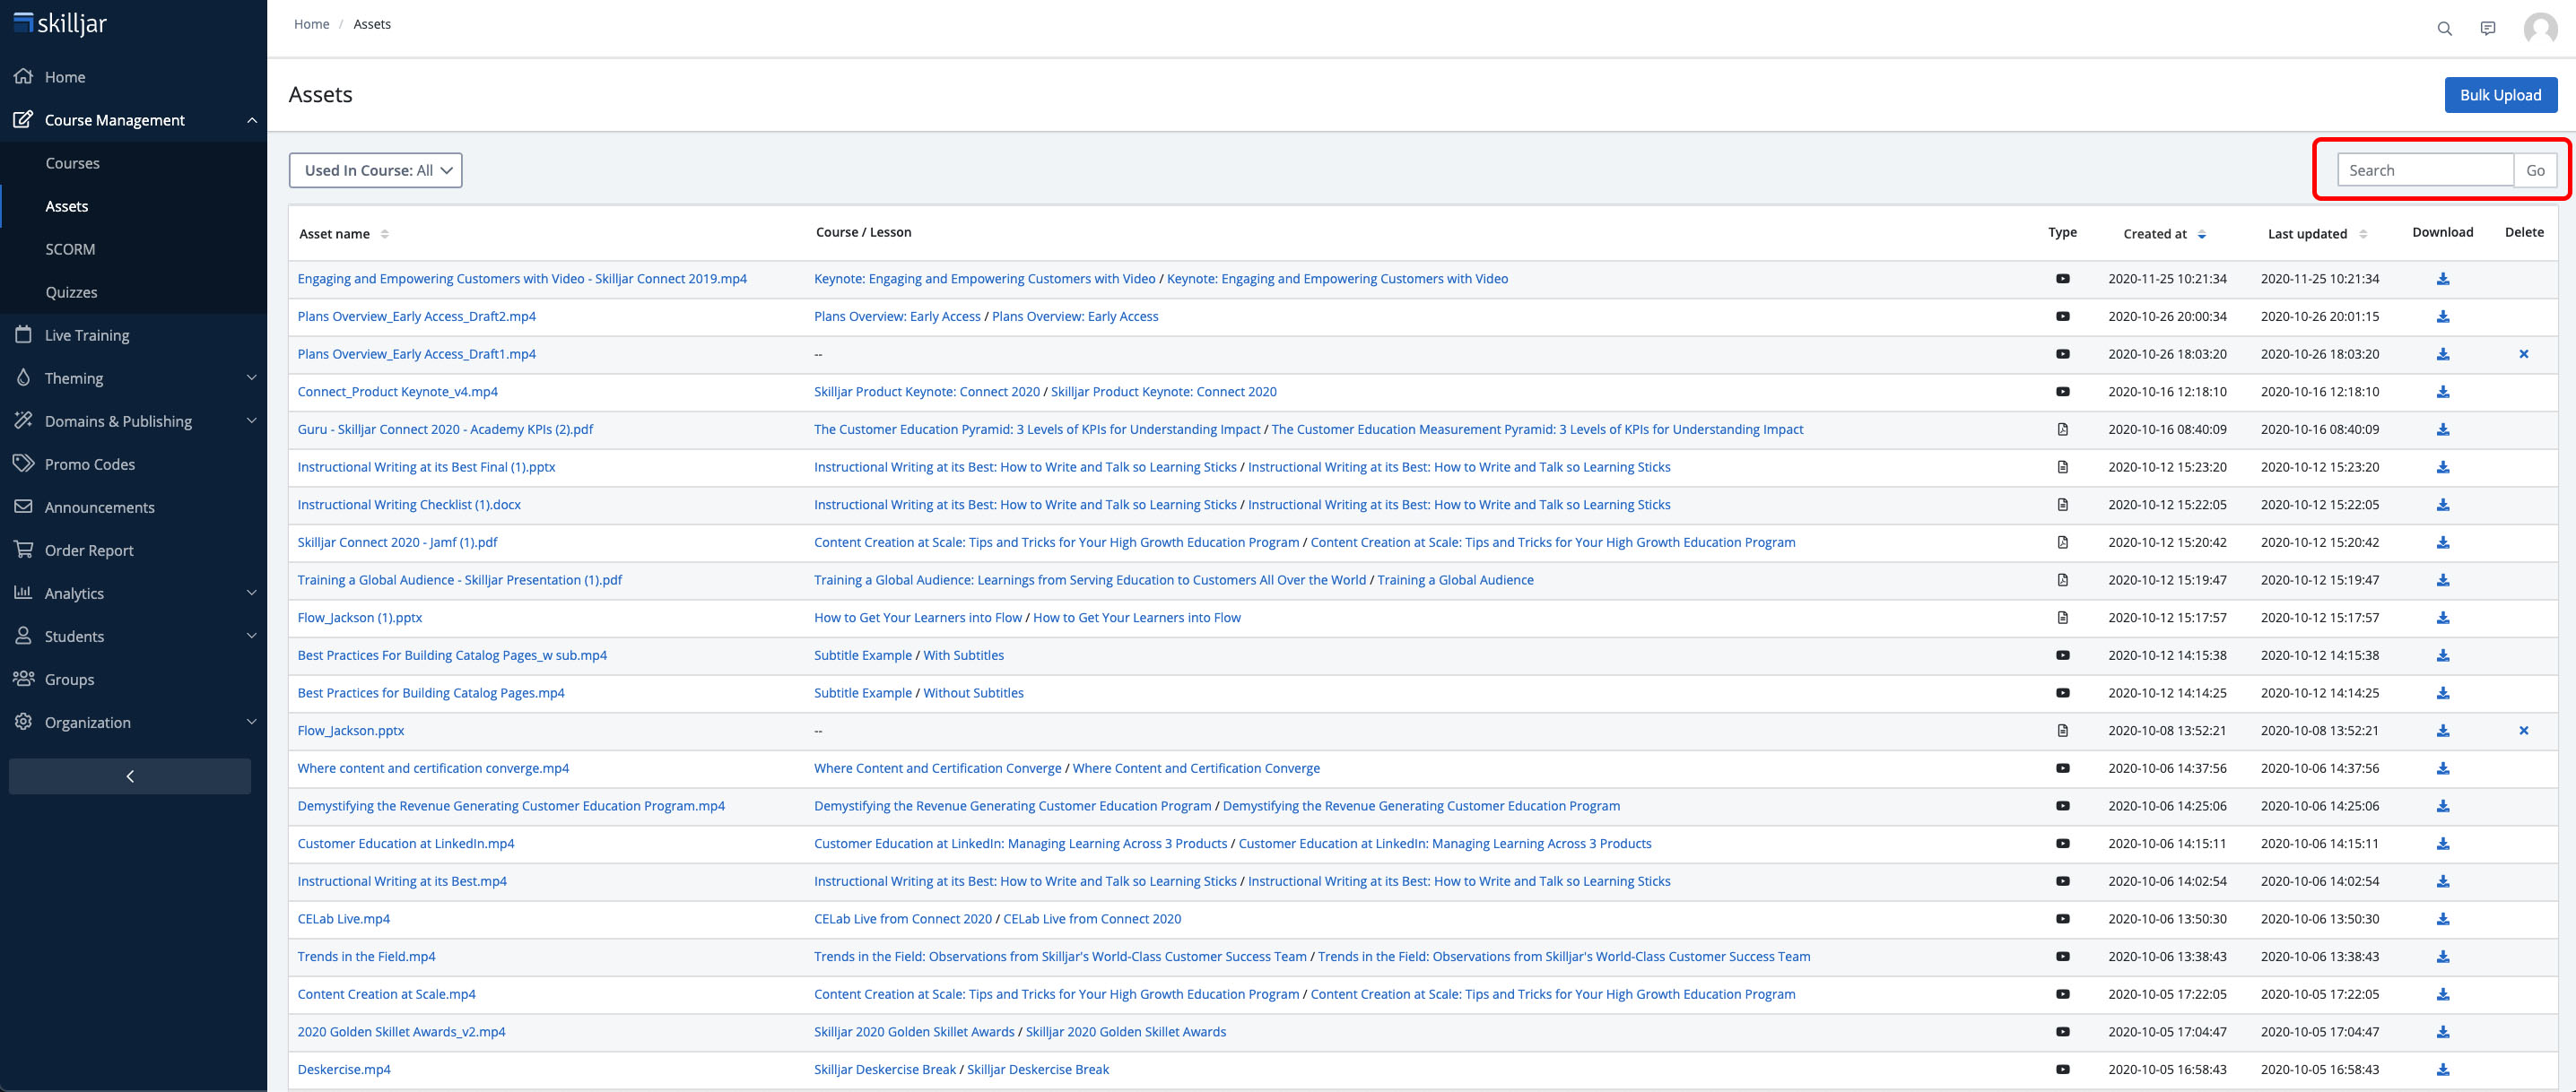This screenshot has height=1092, width=2576.
Task: Click the PDF type icon for Guru KPIs row
Action: click(x=2062, y=430)
